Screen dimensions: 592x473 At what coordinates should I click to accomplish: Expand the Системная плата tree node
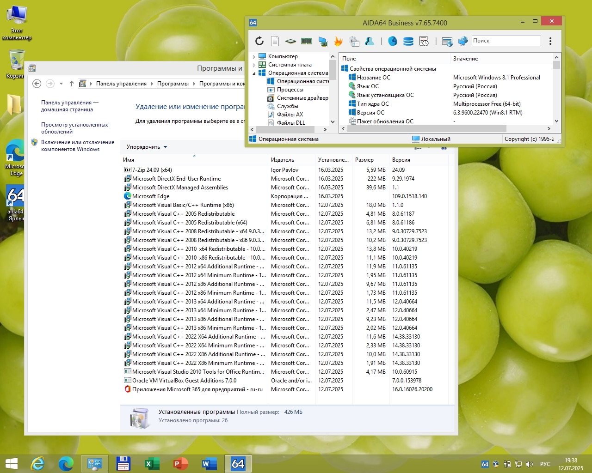(x=254, y=65)
